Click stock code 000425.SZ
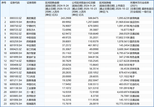Screen dimensions: 154x107 pos(16,49)
